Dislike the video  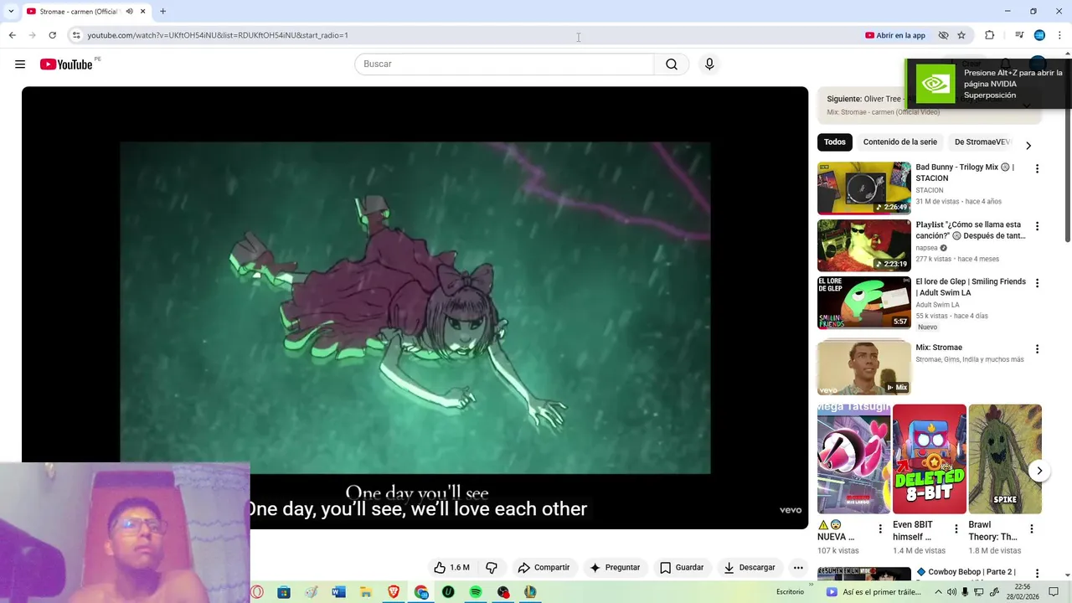[x=492, y=567]
